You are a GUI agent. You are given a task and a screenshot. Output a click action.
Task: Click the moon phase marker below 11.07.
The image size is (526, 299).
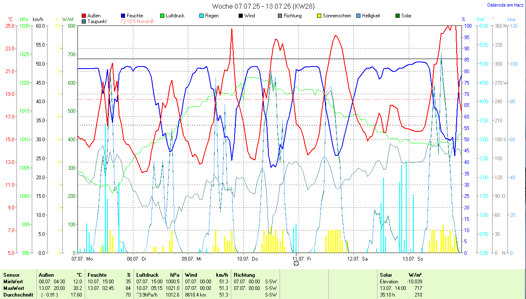296,263
